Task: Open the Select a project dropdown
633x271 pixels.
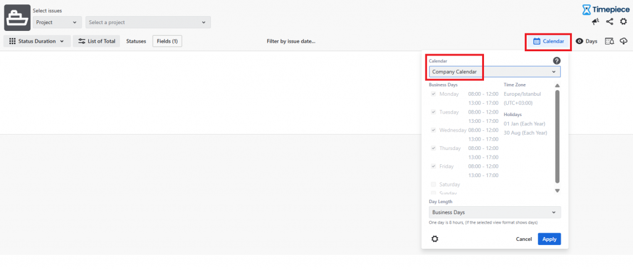Action: (x=148, y=22)
